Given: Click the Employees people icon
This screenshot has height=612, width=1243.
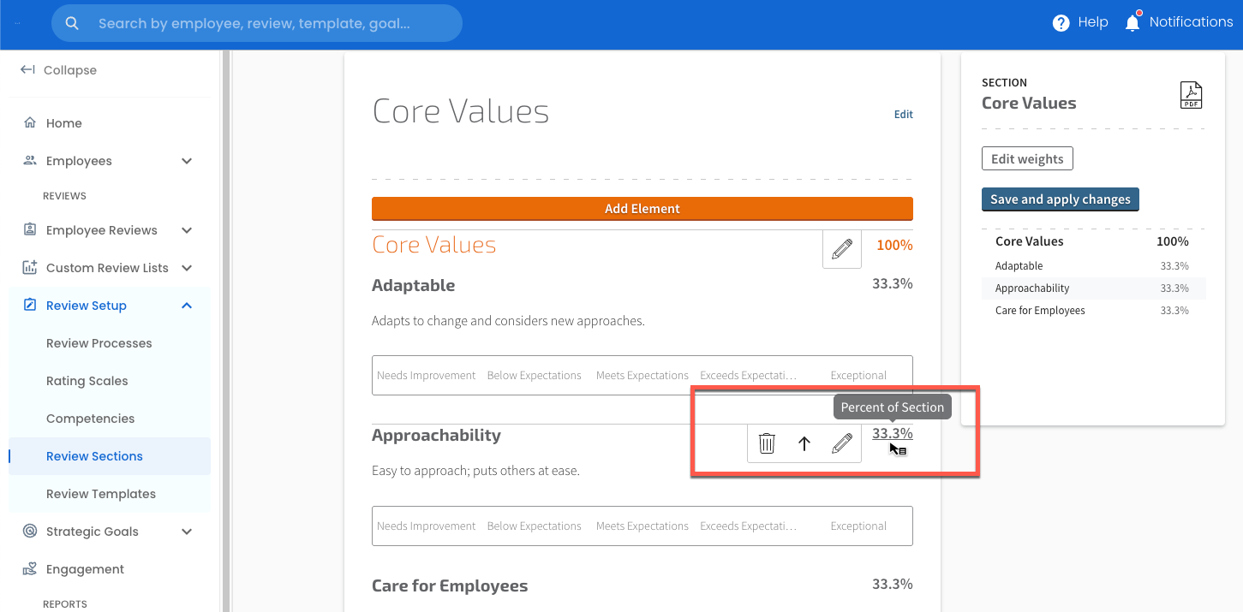Looking at the screenshot, I should pyautogui.click(x=30, y=161).
